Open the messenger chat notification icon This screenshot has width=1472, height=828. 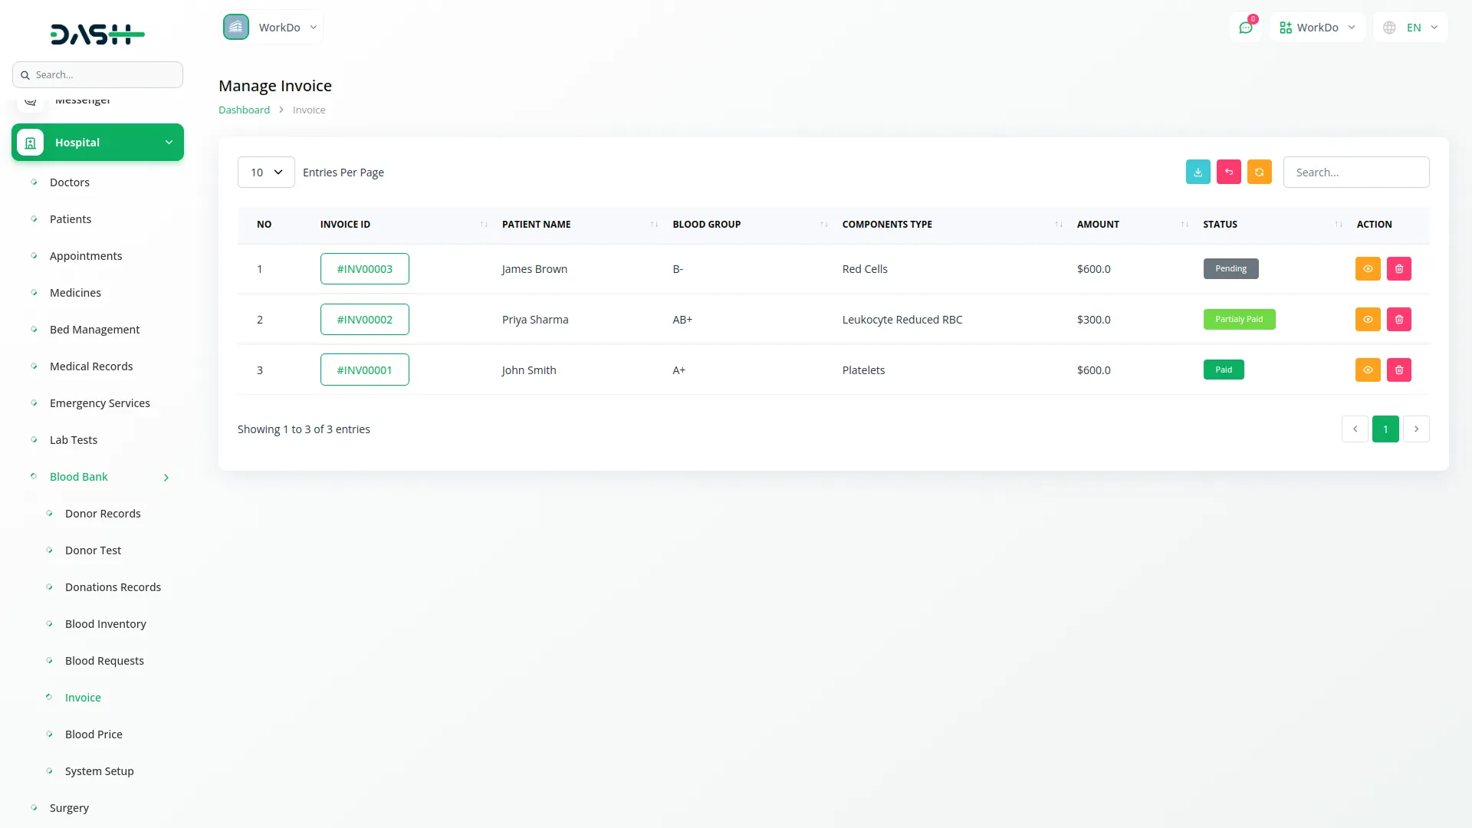(1245, 28)
